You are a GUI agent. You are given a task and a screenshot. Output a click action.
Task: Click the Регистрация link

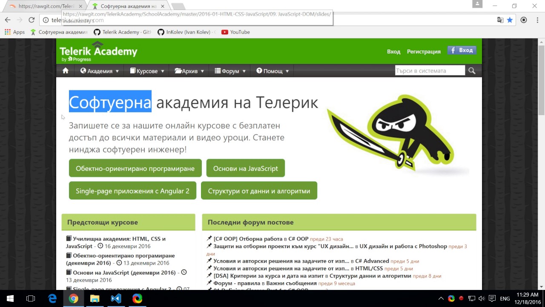pos(424,51)
